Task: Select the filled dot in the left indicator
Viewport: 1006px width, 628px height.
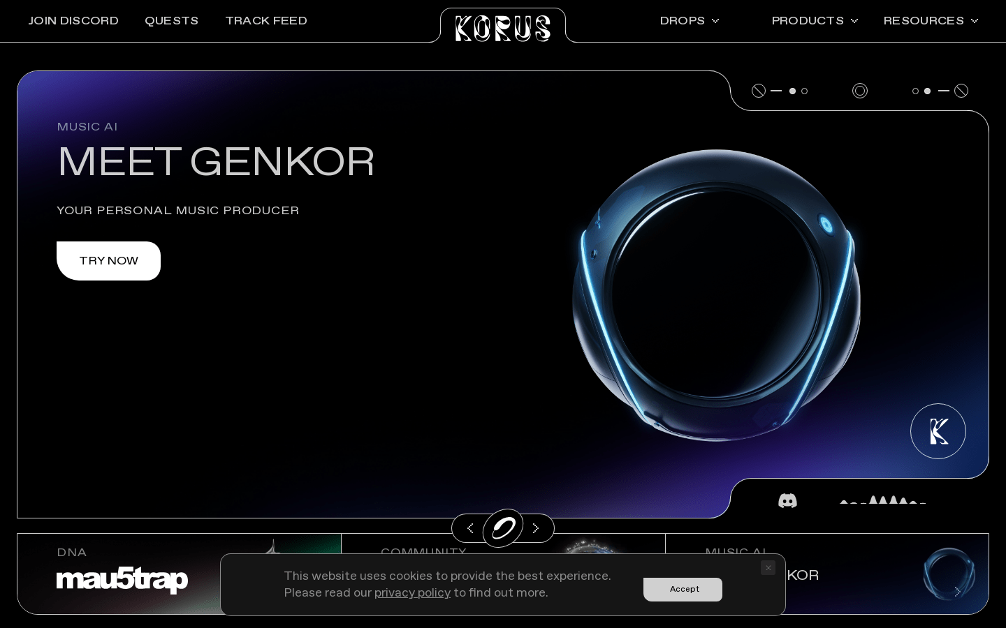Action: (792, 91)
